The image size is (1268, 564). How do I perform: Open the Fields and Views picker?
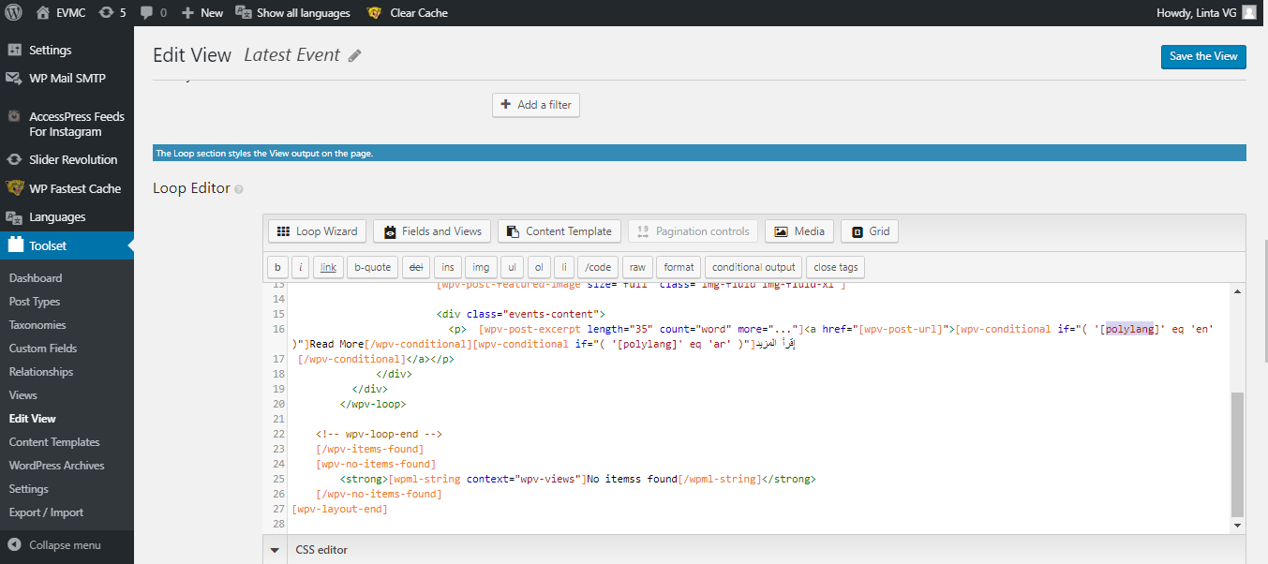click(x=431, y=230)
